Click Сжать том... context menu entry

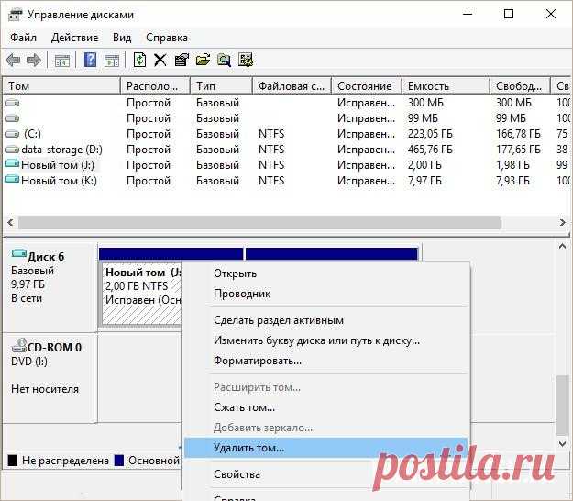244,407
